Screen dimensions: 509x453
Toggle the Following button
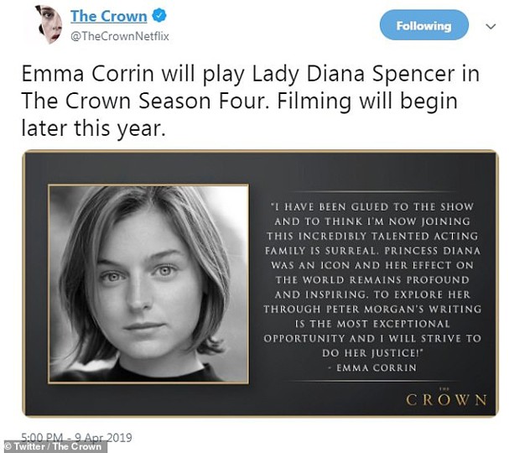[424, 25]
